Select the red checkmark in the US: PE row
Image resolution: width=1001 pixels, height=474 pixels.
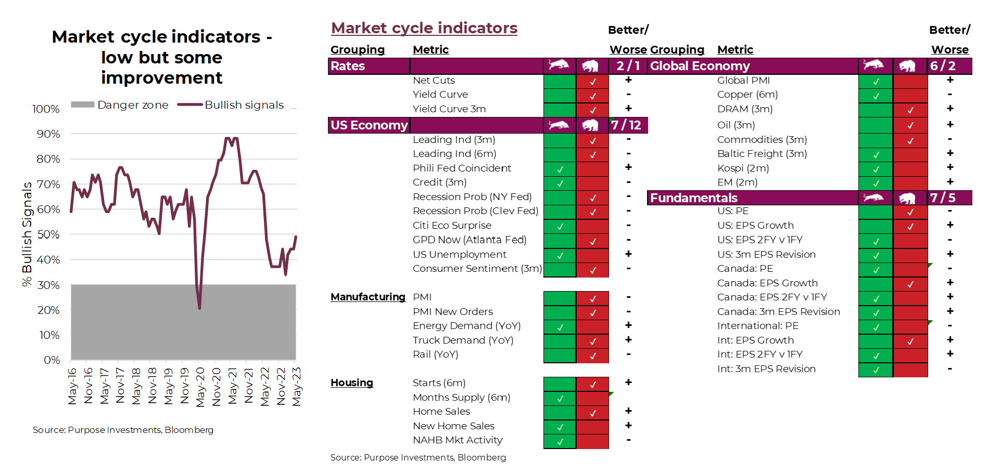(910, 212)
